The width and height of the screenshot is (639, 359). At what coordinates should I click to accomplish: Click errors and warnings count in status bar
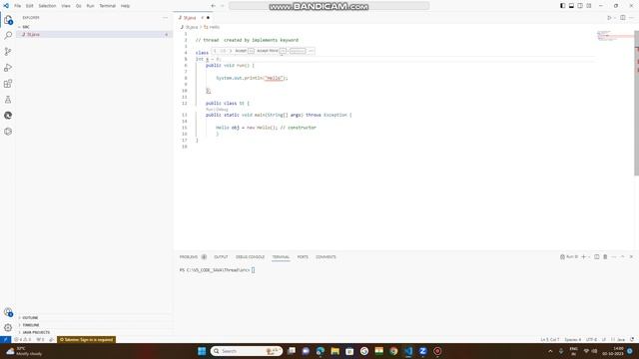point(22,339)
